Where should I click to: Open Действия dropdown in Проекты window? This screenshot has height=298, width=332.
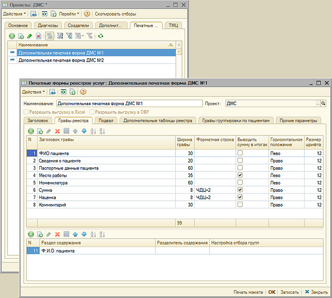pos(15,14)
